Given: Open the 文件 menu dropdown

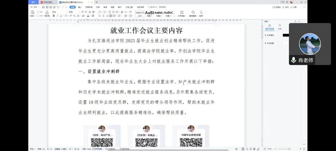Looking at the screenshot, I should 35,7.
